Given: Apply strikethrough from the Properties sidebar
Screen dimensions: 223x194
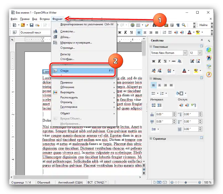Looking at the screenshot, I should click(x=174, y=61).
